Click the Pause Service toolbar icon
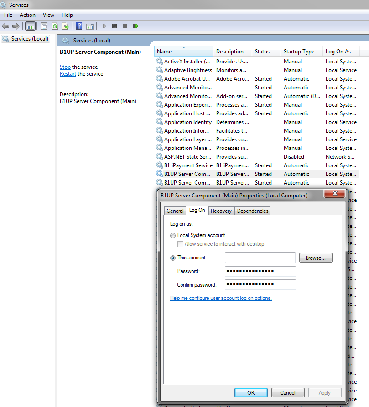The width and height of the screenshot is (369, 407). click(125, 26)
